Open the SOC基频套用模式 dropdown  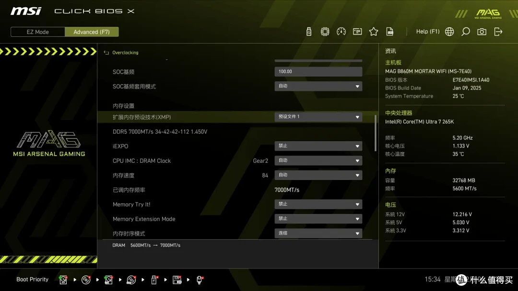coord(318,86)
